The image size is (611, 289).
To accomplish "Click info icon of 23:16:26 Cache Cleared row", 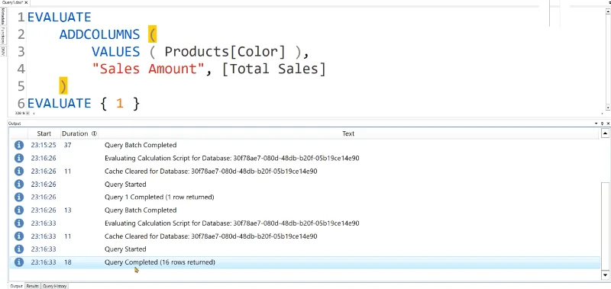I will point(18,171).
